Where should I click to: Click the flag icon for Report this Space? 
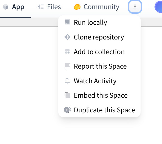click(67, 66)
